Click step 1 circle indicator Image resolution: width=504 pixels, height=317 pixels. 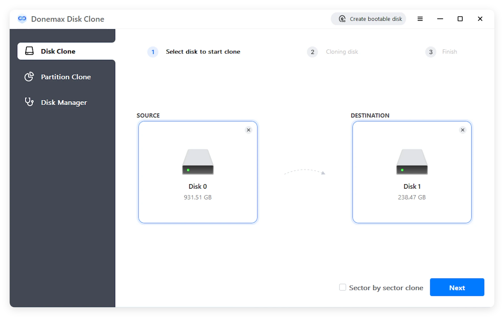click(153, 52)
